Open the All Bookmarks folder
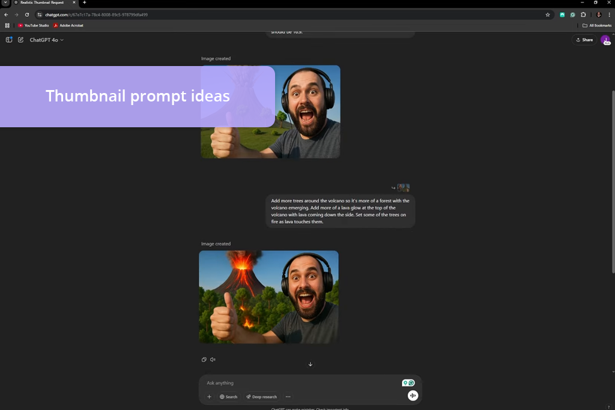 (597, 25)
